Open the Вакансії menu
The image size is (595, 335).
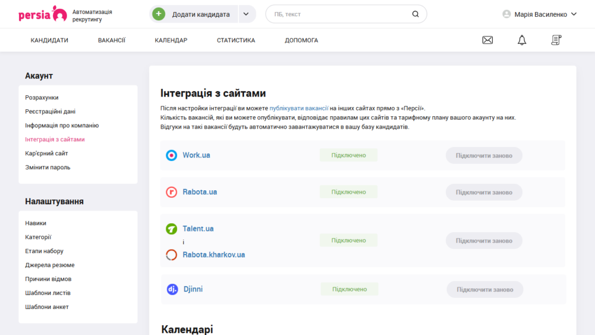(x=112, y=40)
